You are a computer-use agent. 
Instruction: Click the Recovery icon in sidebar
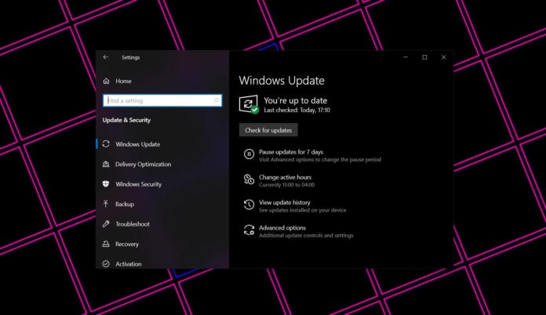(x=107, y=244)
